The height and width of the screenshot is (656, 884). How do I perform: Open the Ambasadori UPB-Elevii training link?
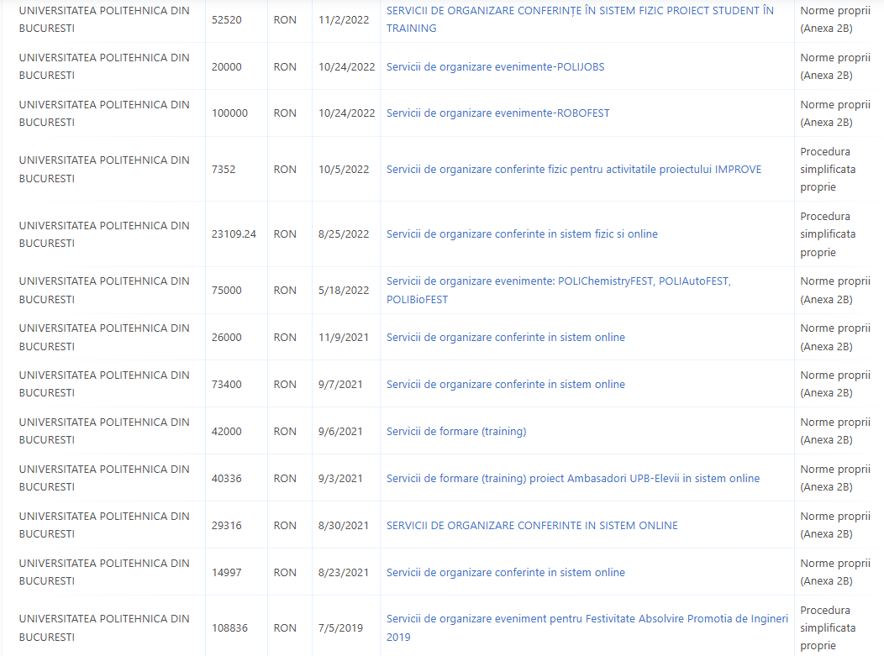(573, 479)
